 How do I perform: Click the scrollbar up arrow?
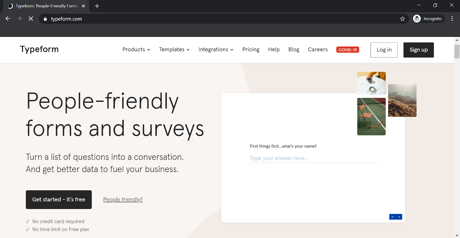coord(457,40)
